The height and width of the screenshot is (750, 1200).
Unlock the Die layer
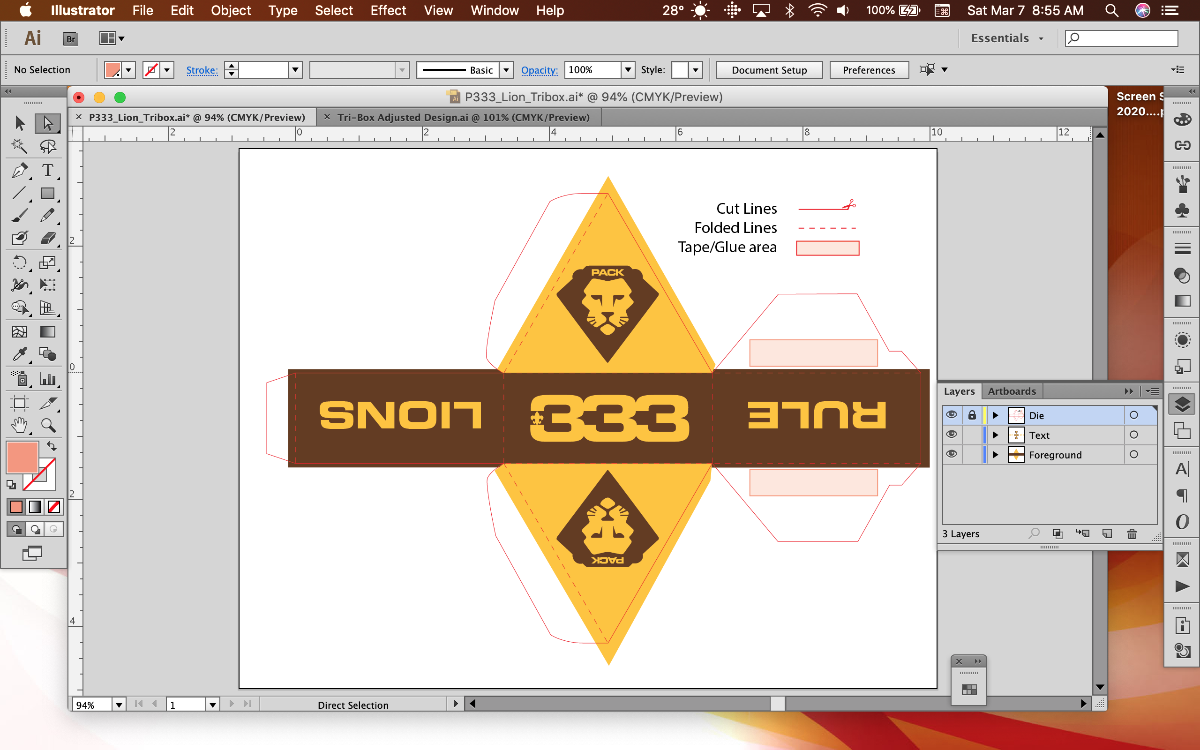(972, 415)
